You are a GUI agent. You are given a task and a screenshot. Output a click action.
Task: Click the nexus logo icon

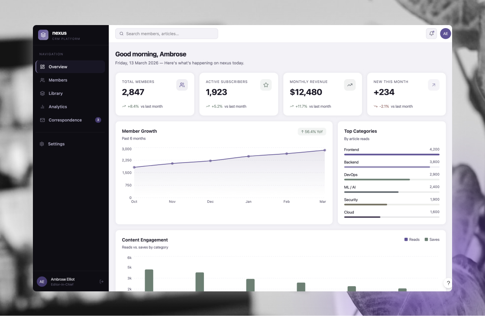[x=43, y=35]
